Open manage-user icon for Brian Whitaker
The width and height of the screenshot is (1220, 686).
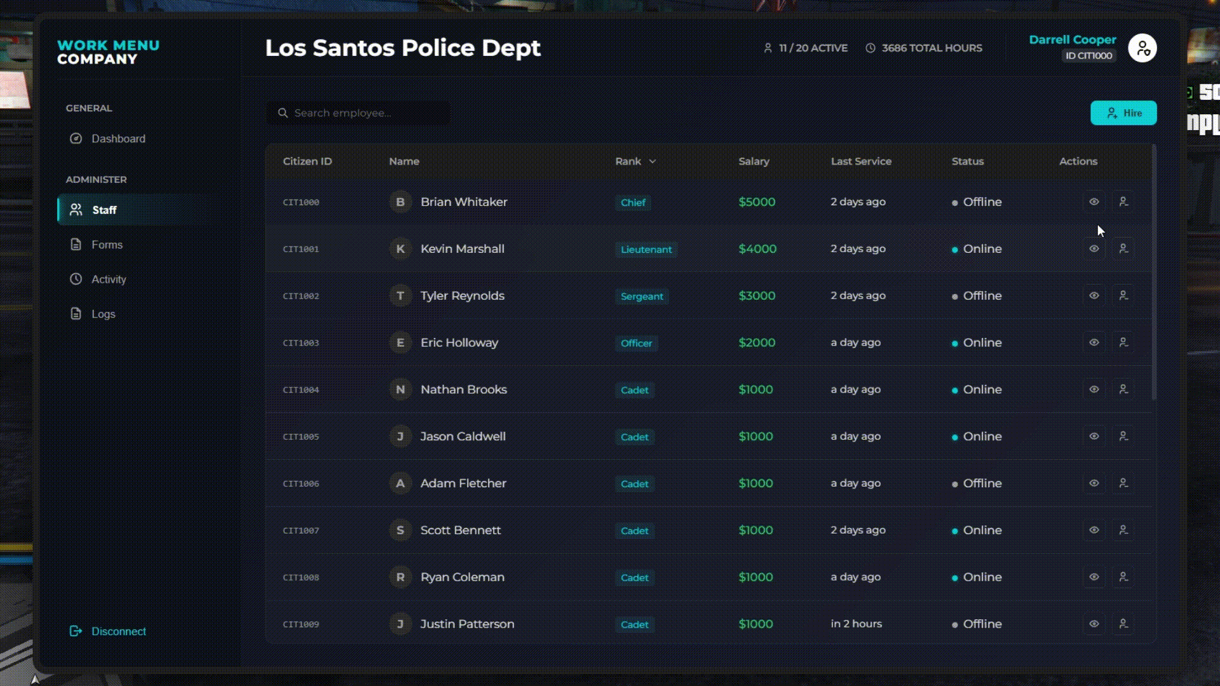(1123, 202)
